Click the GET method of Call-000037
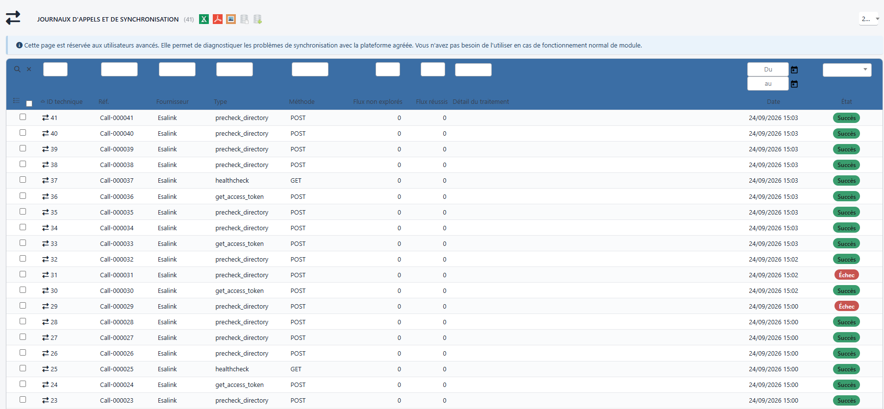 tap(296, 181)
